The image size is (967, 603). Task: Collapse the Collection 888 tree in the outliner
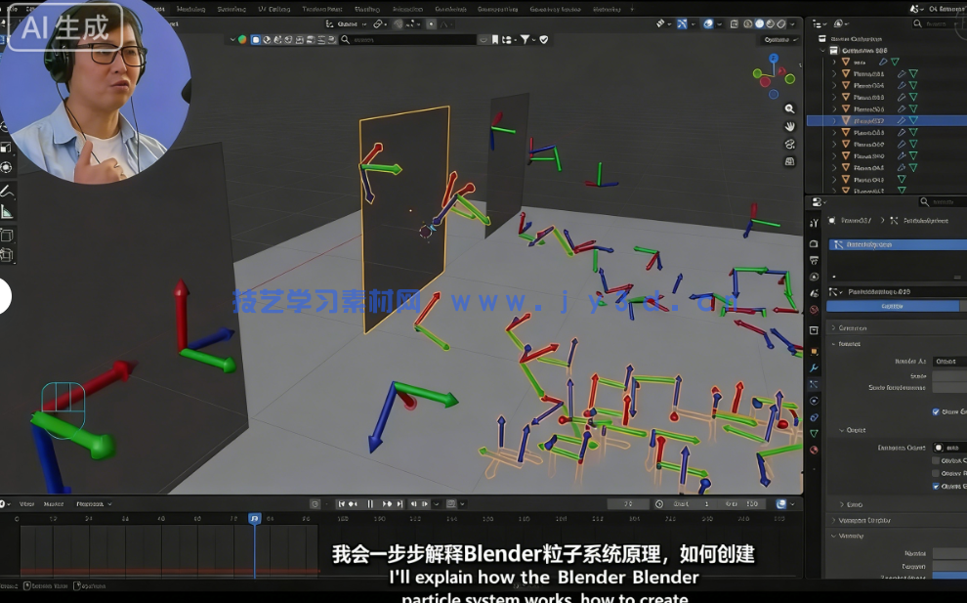(823, 51)
